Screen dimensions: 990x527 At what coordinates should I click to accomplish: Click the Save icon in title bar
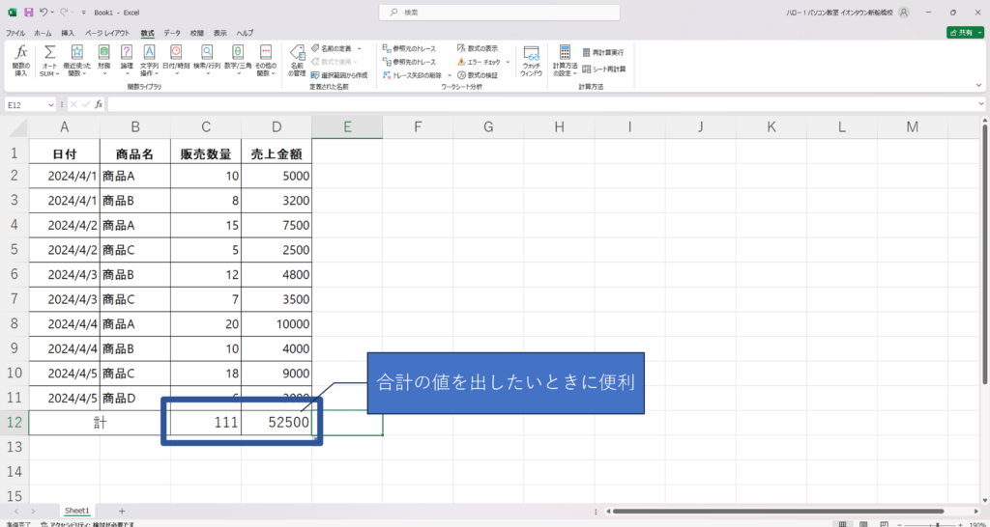coord(28,12)
